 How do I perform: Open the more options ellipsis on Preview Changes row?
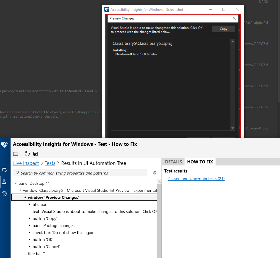point(153,197)
